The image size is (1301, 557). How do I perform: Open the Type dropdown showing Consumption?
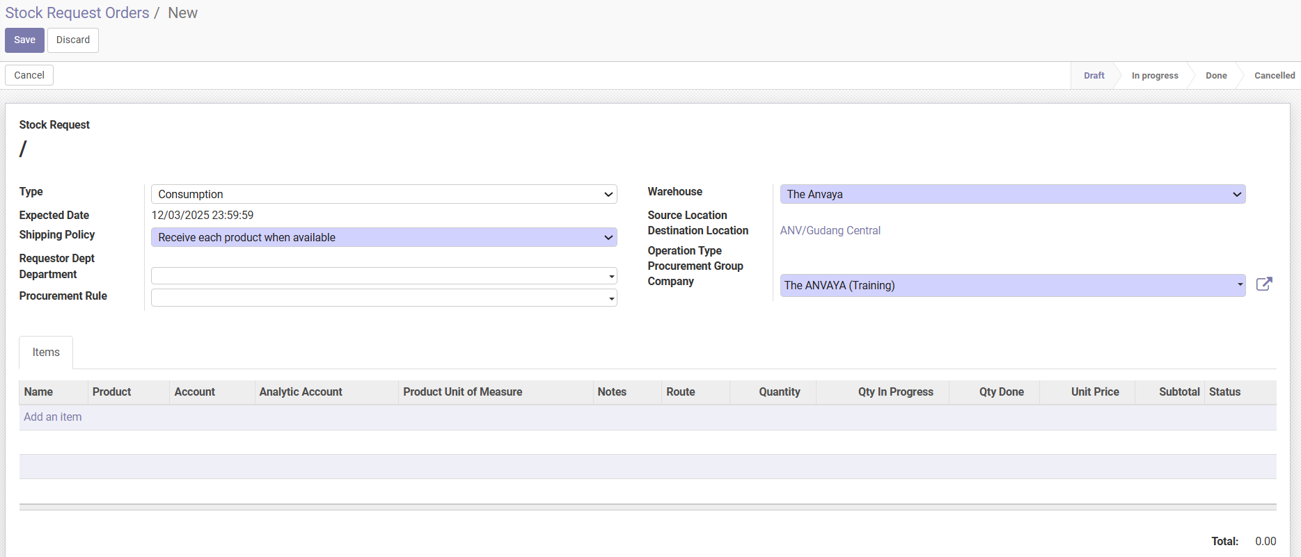click(384, 195)
